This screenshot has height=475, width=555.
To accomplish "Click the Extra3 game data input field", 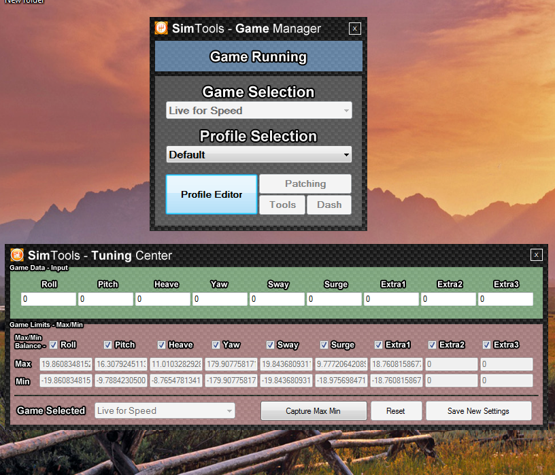I will [505, 299].
